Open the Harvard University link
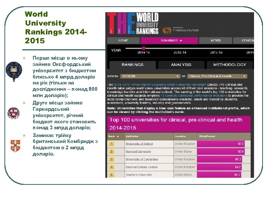 pyautogui.click(x=138, y=151)
